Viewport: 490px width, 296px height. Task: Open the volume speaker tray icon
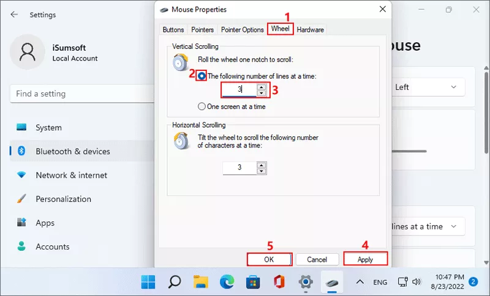click(417, 282)
